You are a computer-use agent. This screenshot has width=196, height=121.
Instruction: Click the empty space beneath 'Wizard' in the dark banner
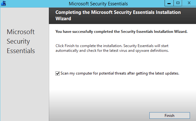(x=63, y=22)
